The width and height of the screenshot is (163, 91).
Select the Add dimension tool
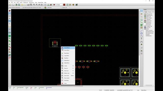click(142, 42)
